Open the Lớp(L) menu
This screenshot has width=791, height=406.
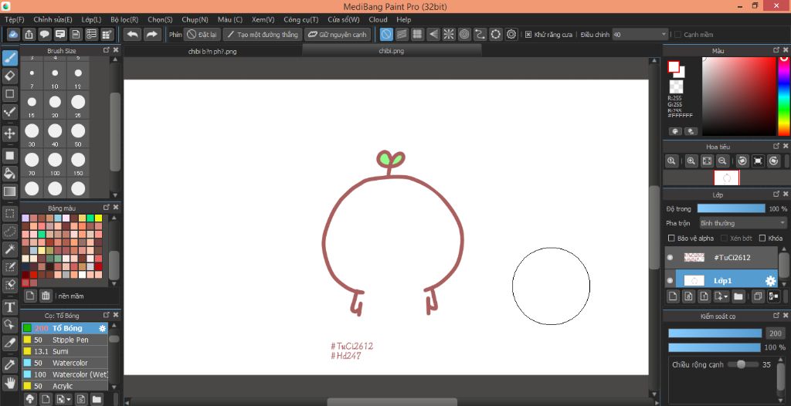91,19
